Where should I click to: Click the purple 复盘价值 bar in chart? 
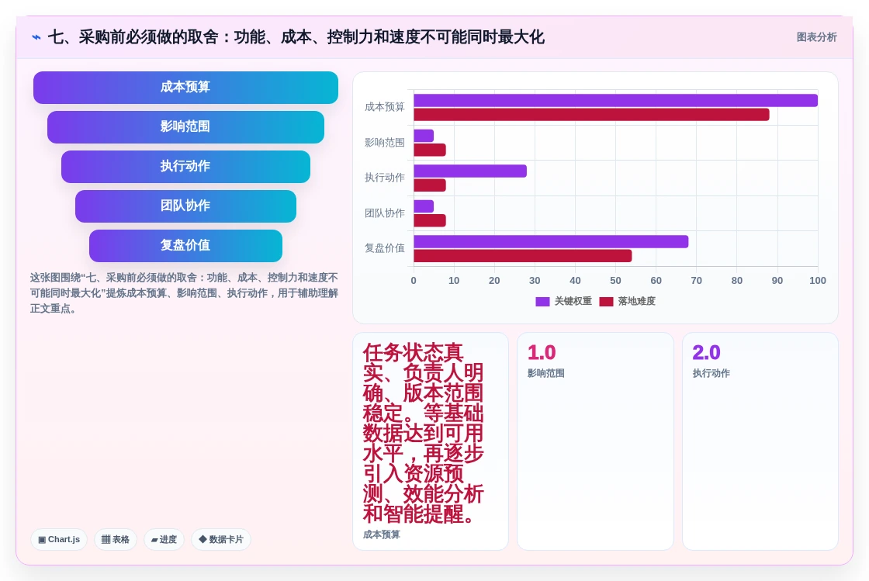tap(551, 241)
